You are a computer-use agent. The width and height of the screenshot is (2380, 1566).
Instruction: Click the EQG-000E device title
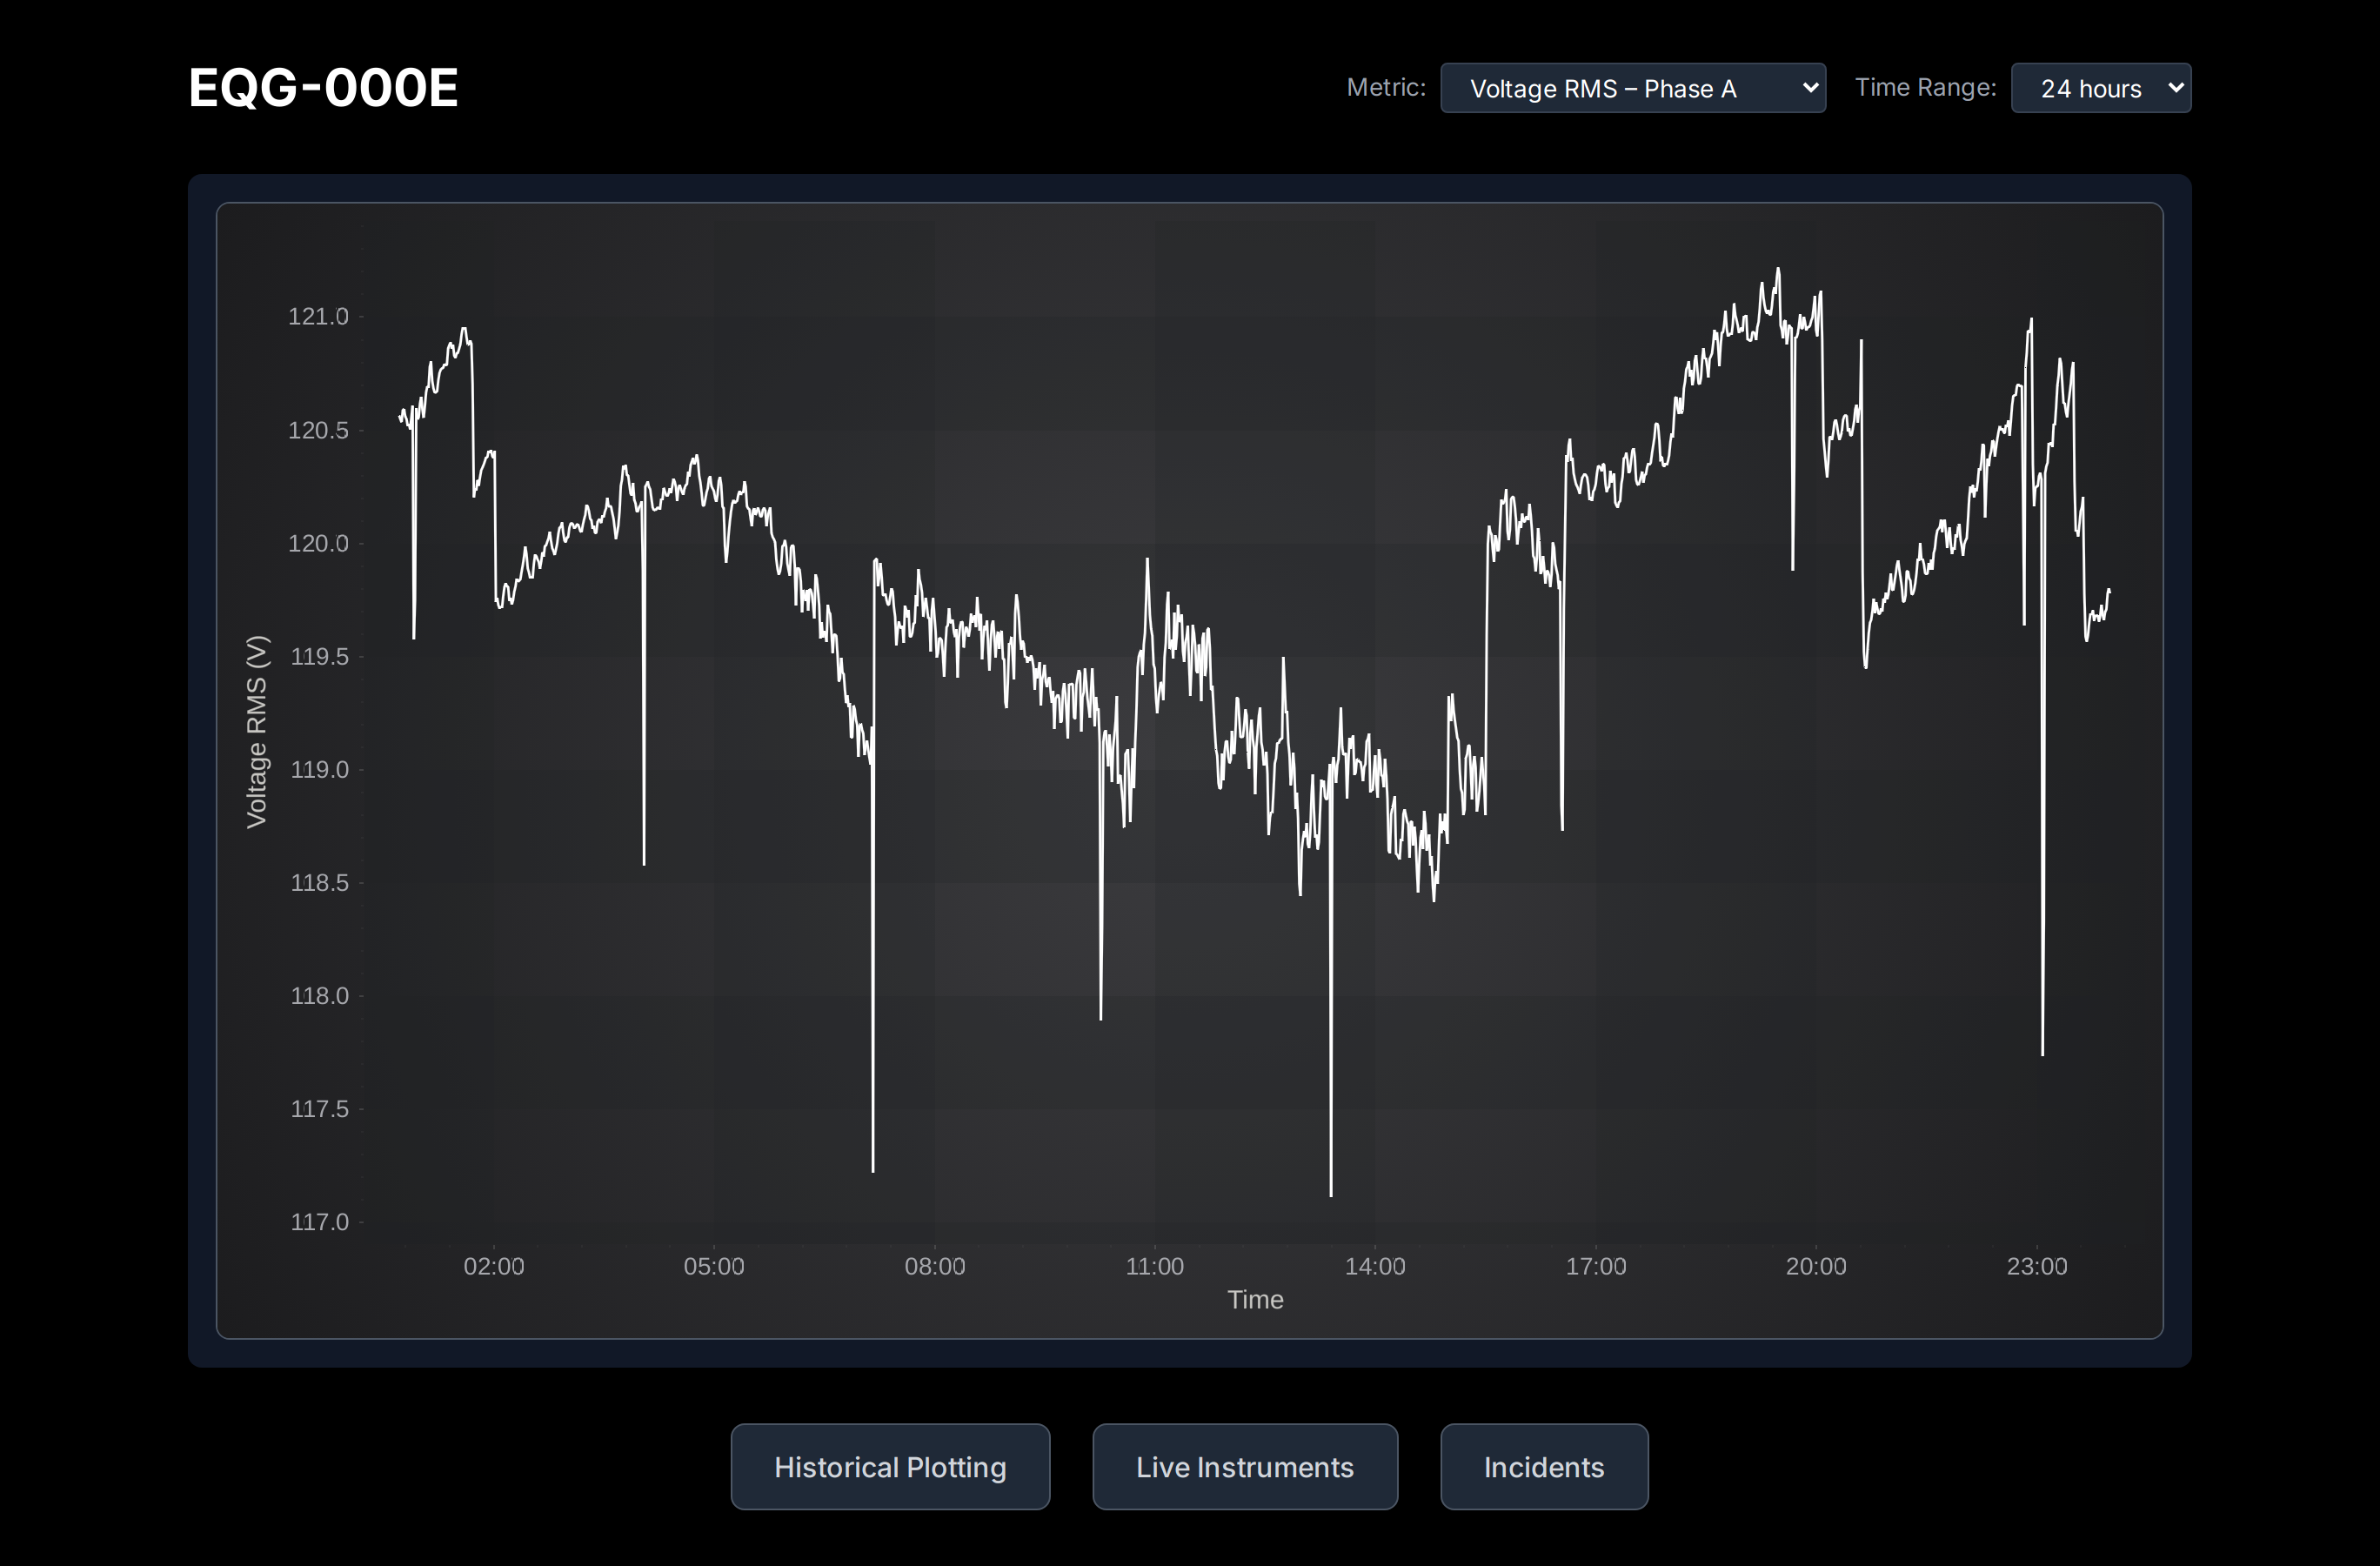pos(323,88)
